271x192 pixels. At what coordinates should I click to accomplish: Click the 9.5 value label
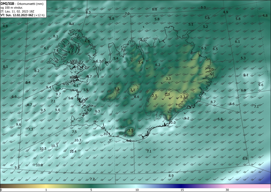[43, 110]
